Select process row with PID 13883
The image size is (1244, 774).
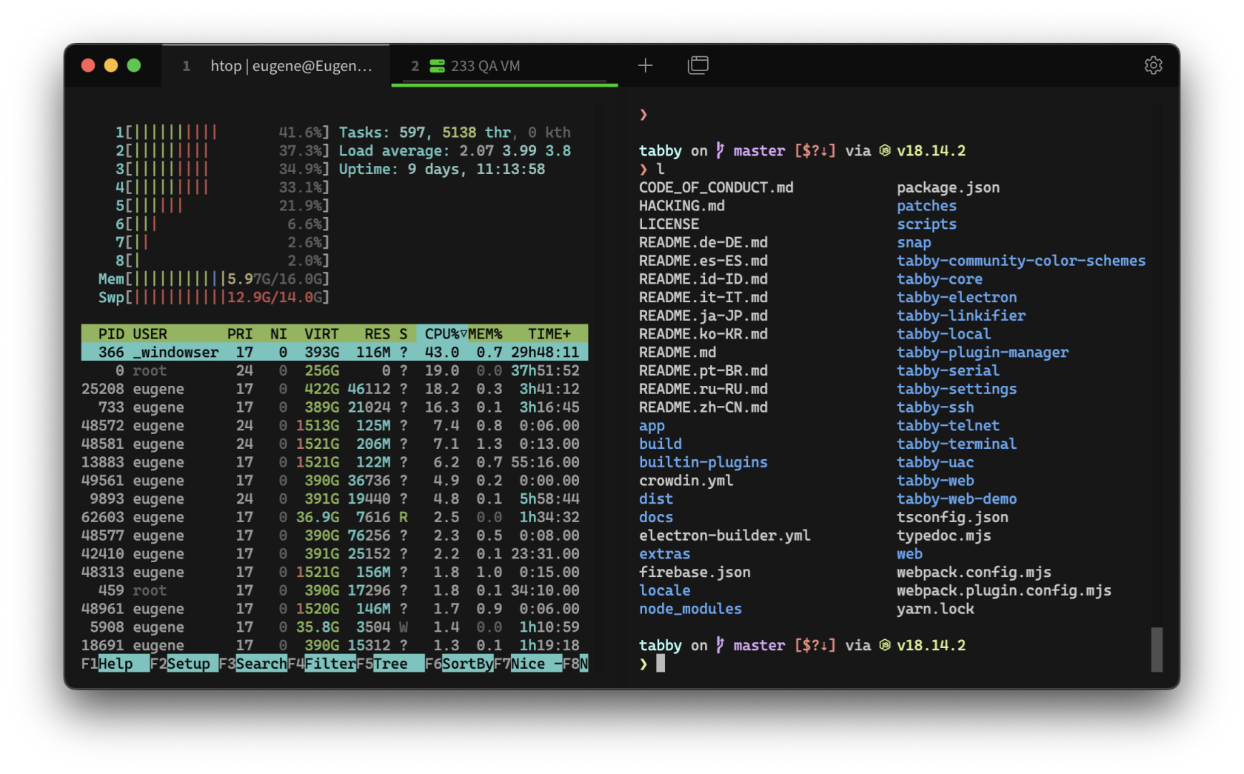point(335,462)
